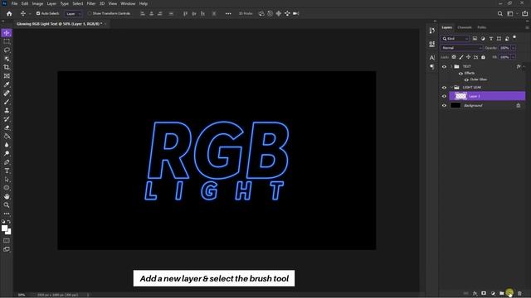Image resolution: width=531 pixels, height=298 pixels.
Task: Switch to the Channels tab
Action: [465, 27]
